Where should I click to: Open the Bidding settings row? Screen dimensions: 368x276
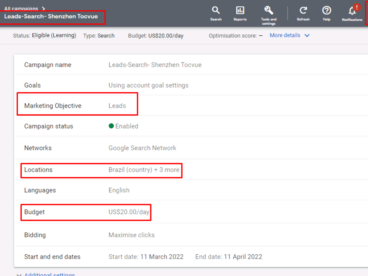click(x=191, y=235)
